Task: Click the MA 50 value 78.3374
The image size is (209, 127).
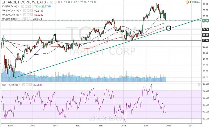Action: click(37, 19)
